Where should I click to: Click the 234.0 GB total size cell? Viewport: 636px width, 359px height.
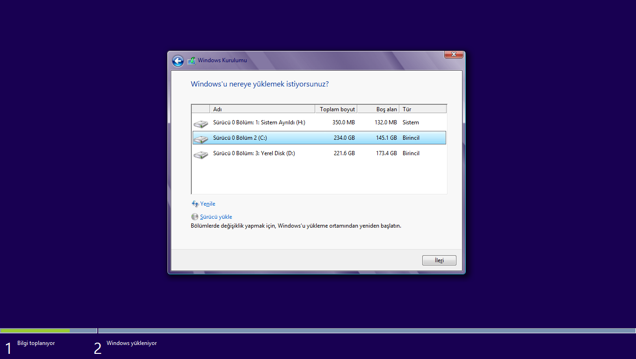(x=344, y=138)
